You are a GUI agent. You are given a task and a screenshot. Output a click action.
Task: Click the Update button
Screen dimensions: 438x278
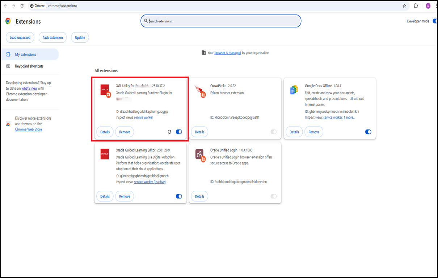tap(80, 38)
